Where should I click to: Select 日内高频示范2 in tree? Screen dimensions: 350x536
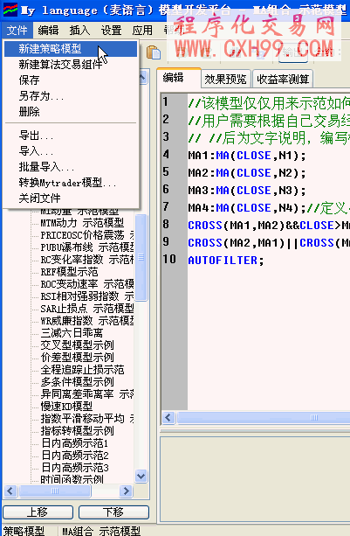[x=75, y=456]
